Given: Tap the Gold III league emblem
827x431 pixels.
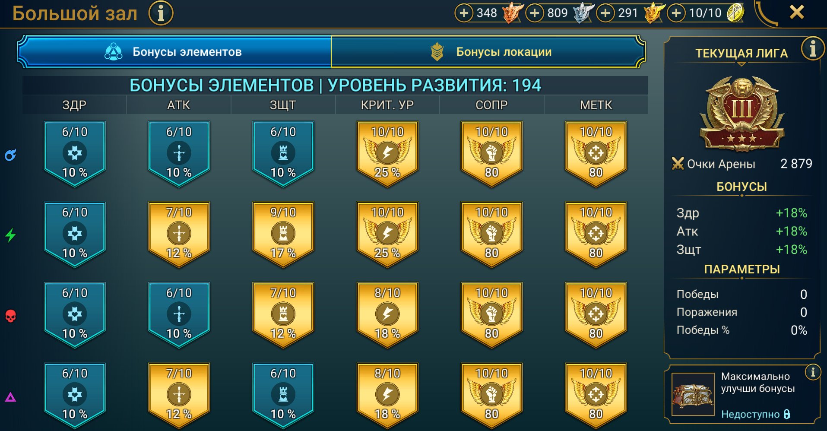Looking at the screenshot, I should tap(741, 114).
